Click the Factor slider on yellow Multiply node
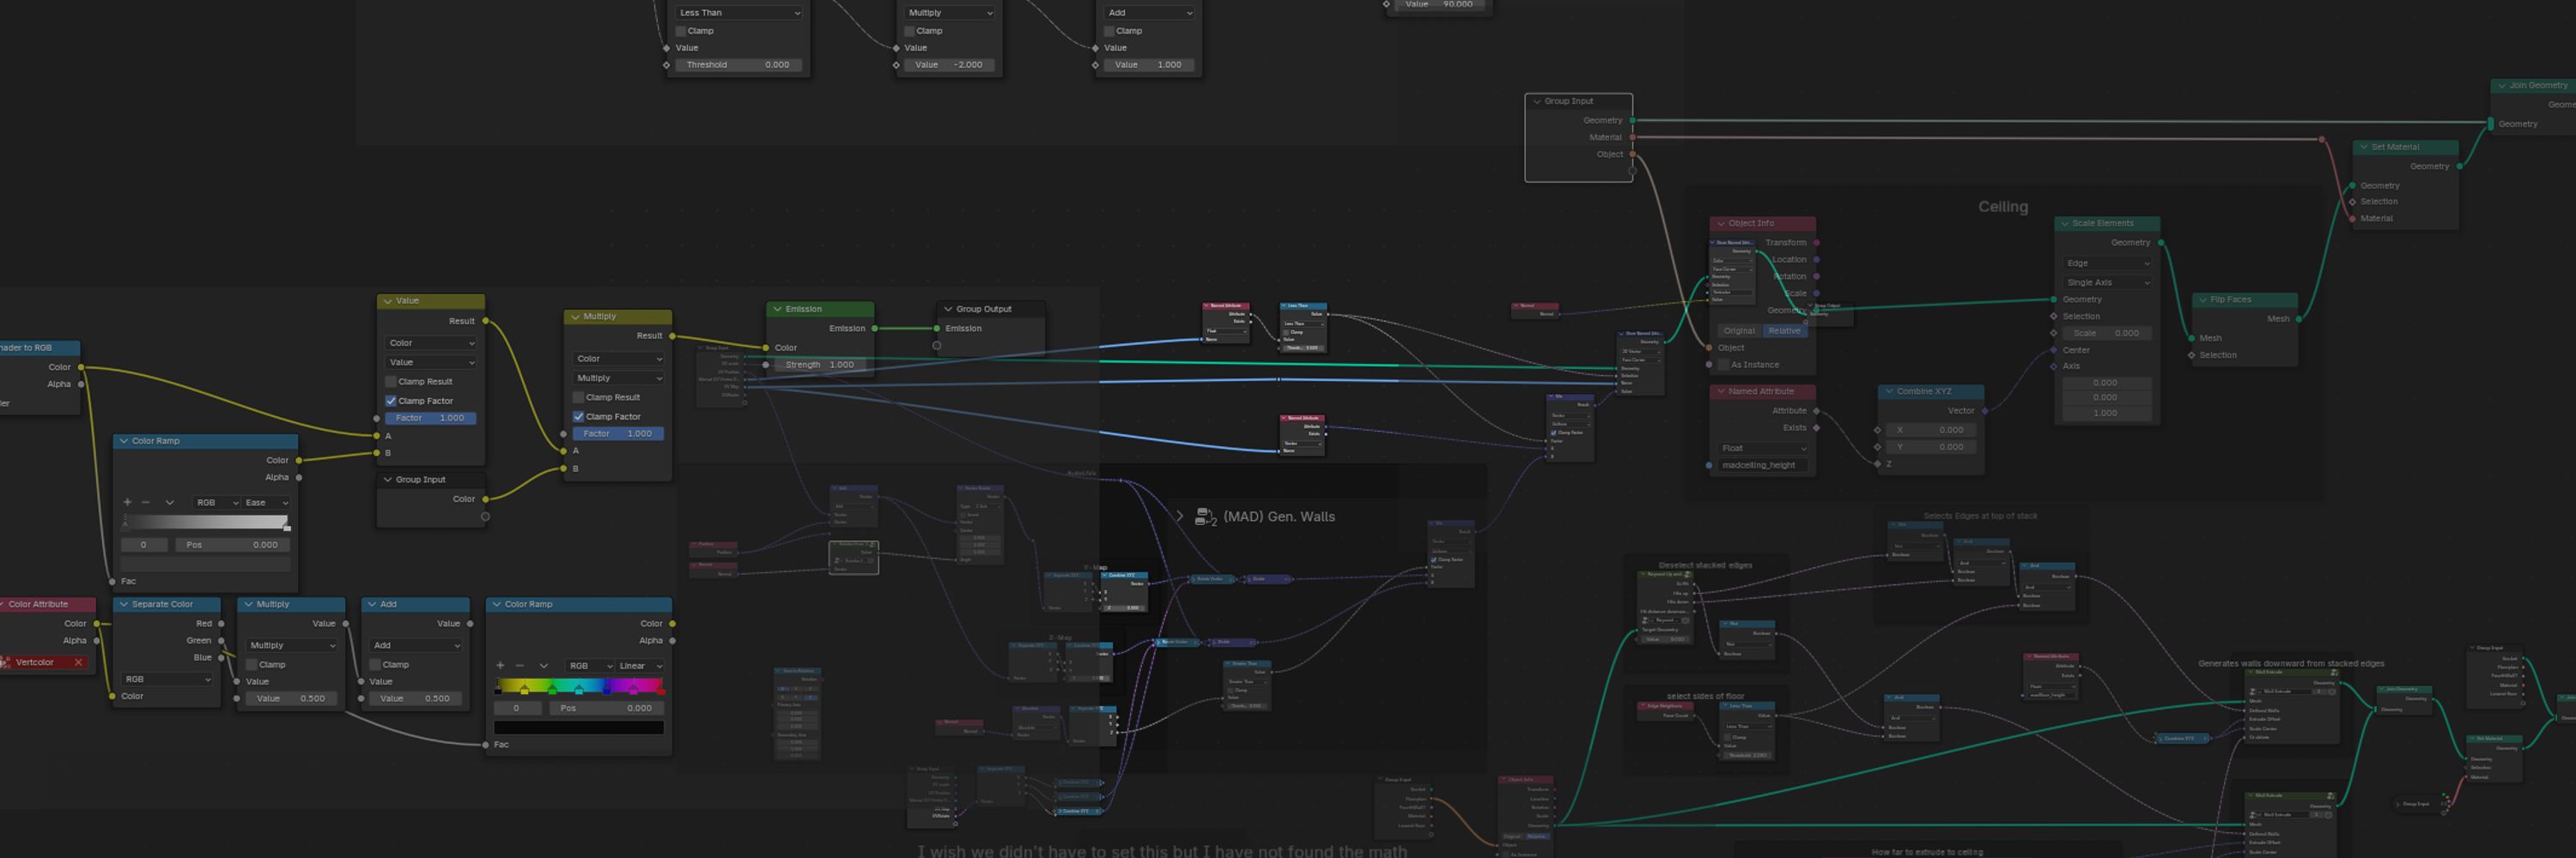 618,434
